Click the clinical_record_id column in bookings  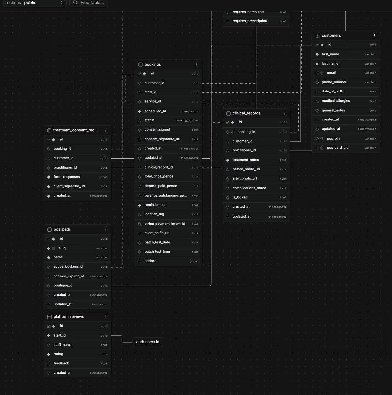click(x=168, y=167)
